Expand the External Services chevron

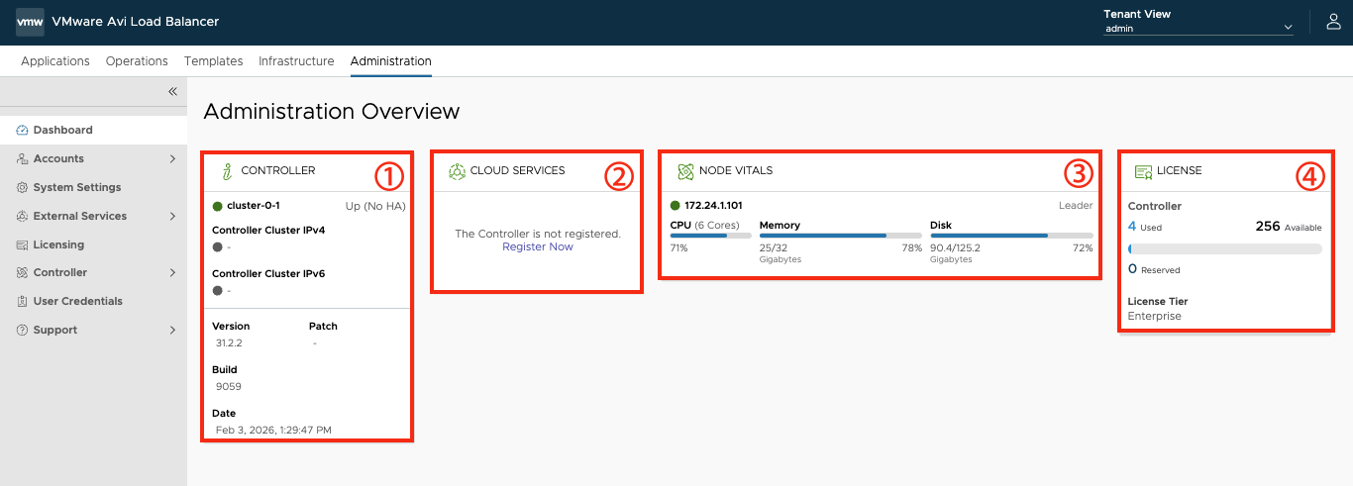click(x=172, y=216)
